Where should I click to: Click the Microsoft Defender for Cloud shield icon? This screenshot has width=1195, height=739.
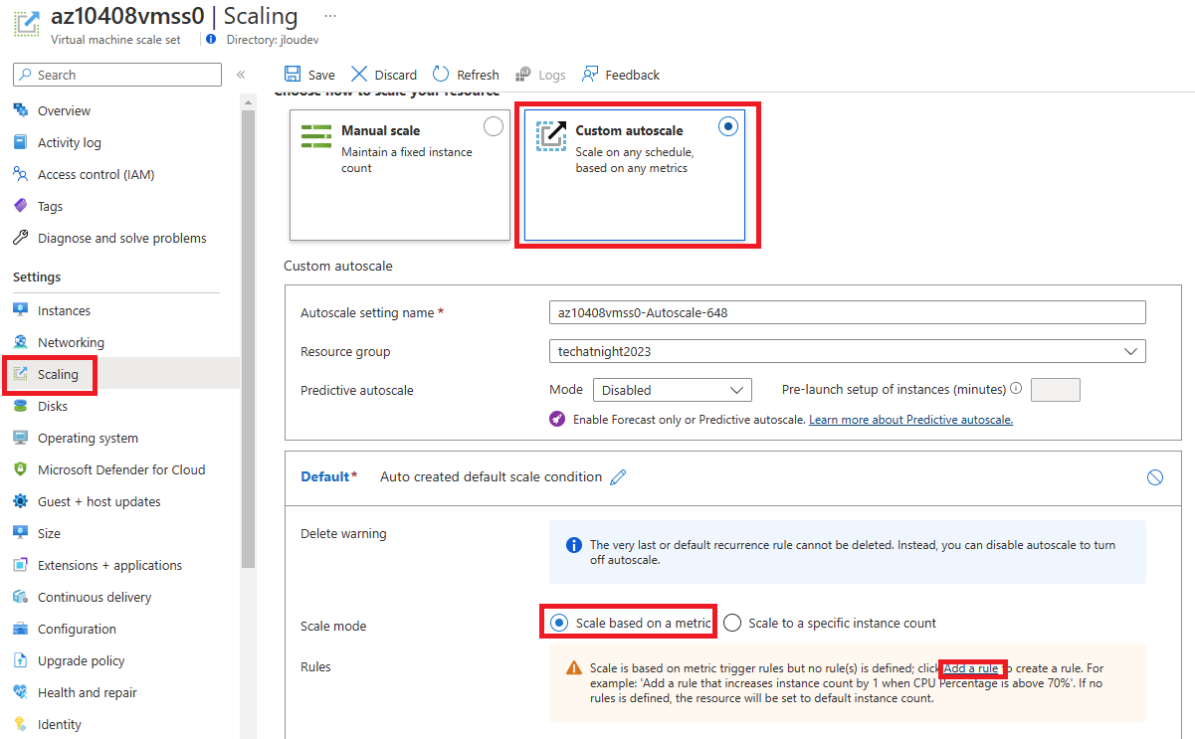21,469
